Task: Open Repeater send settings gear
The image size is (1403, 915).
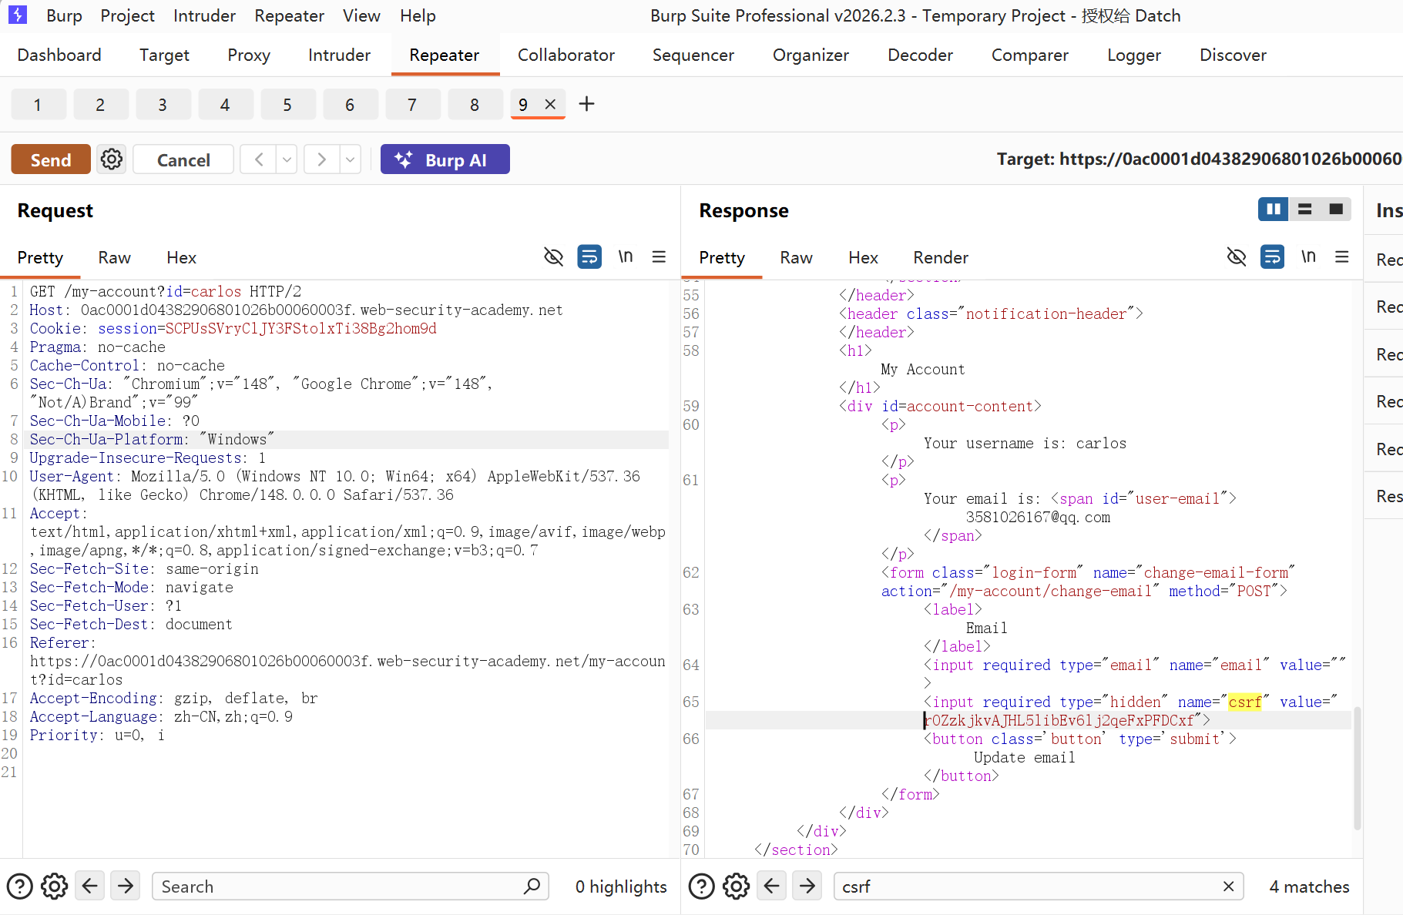Action: click(112, 159)
